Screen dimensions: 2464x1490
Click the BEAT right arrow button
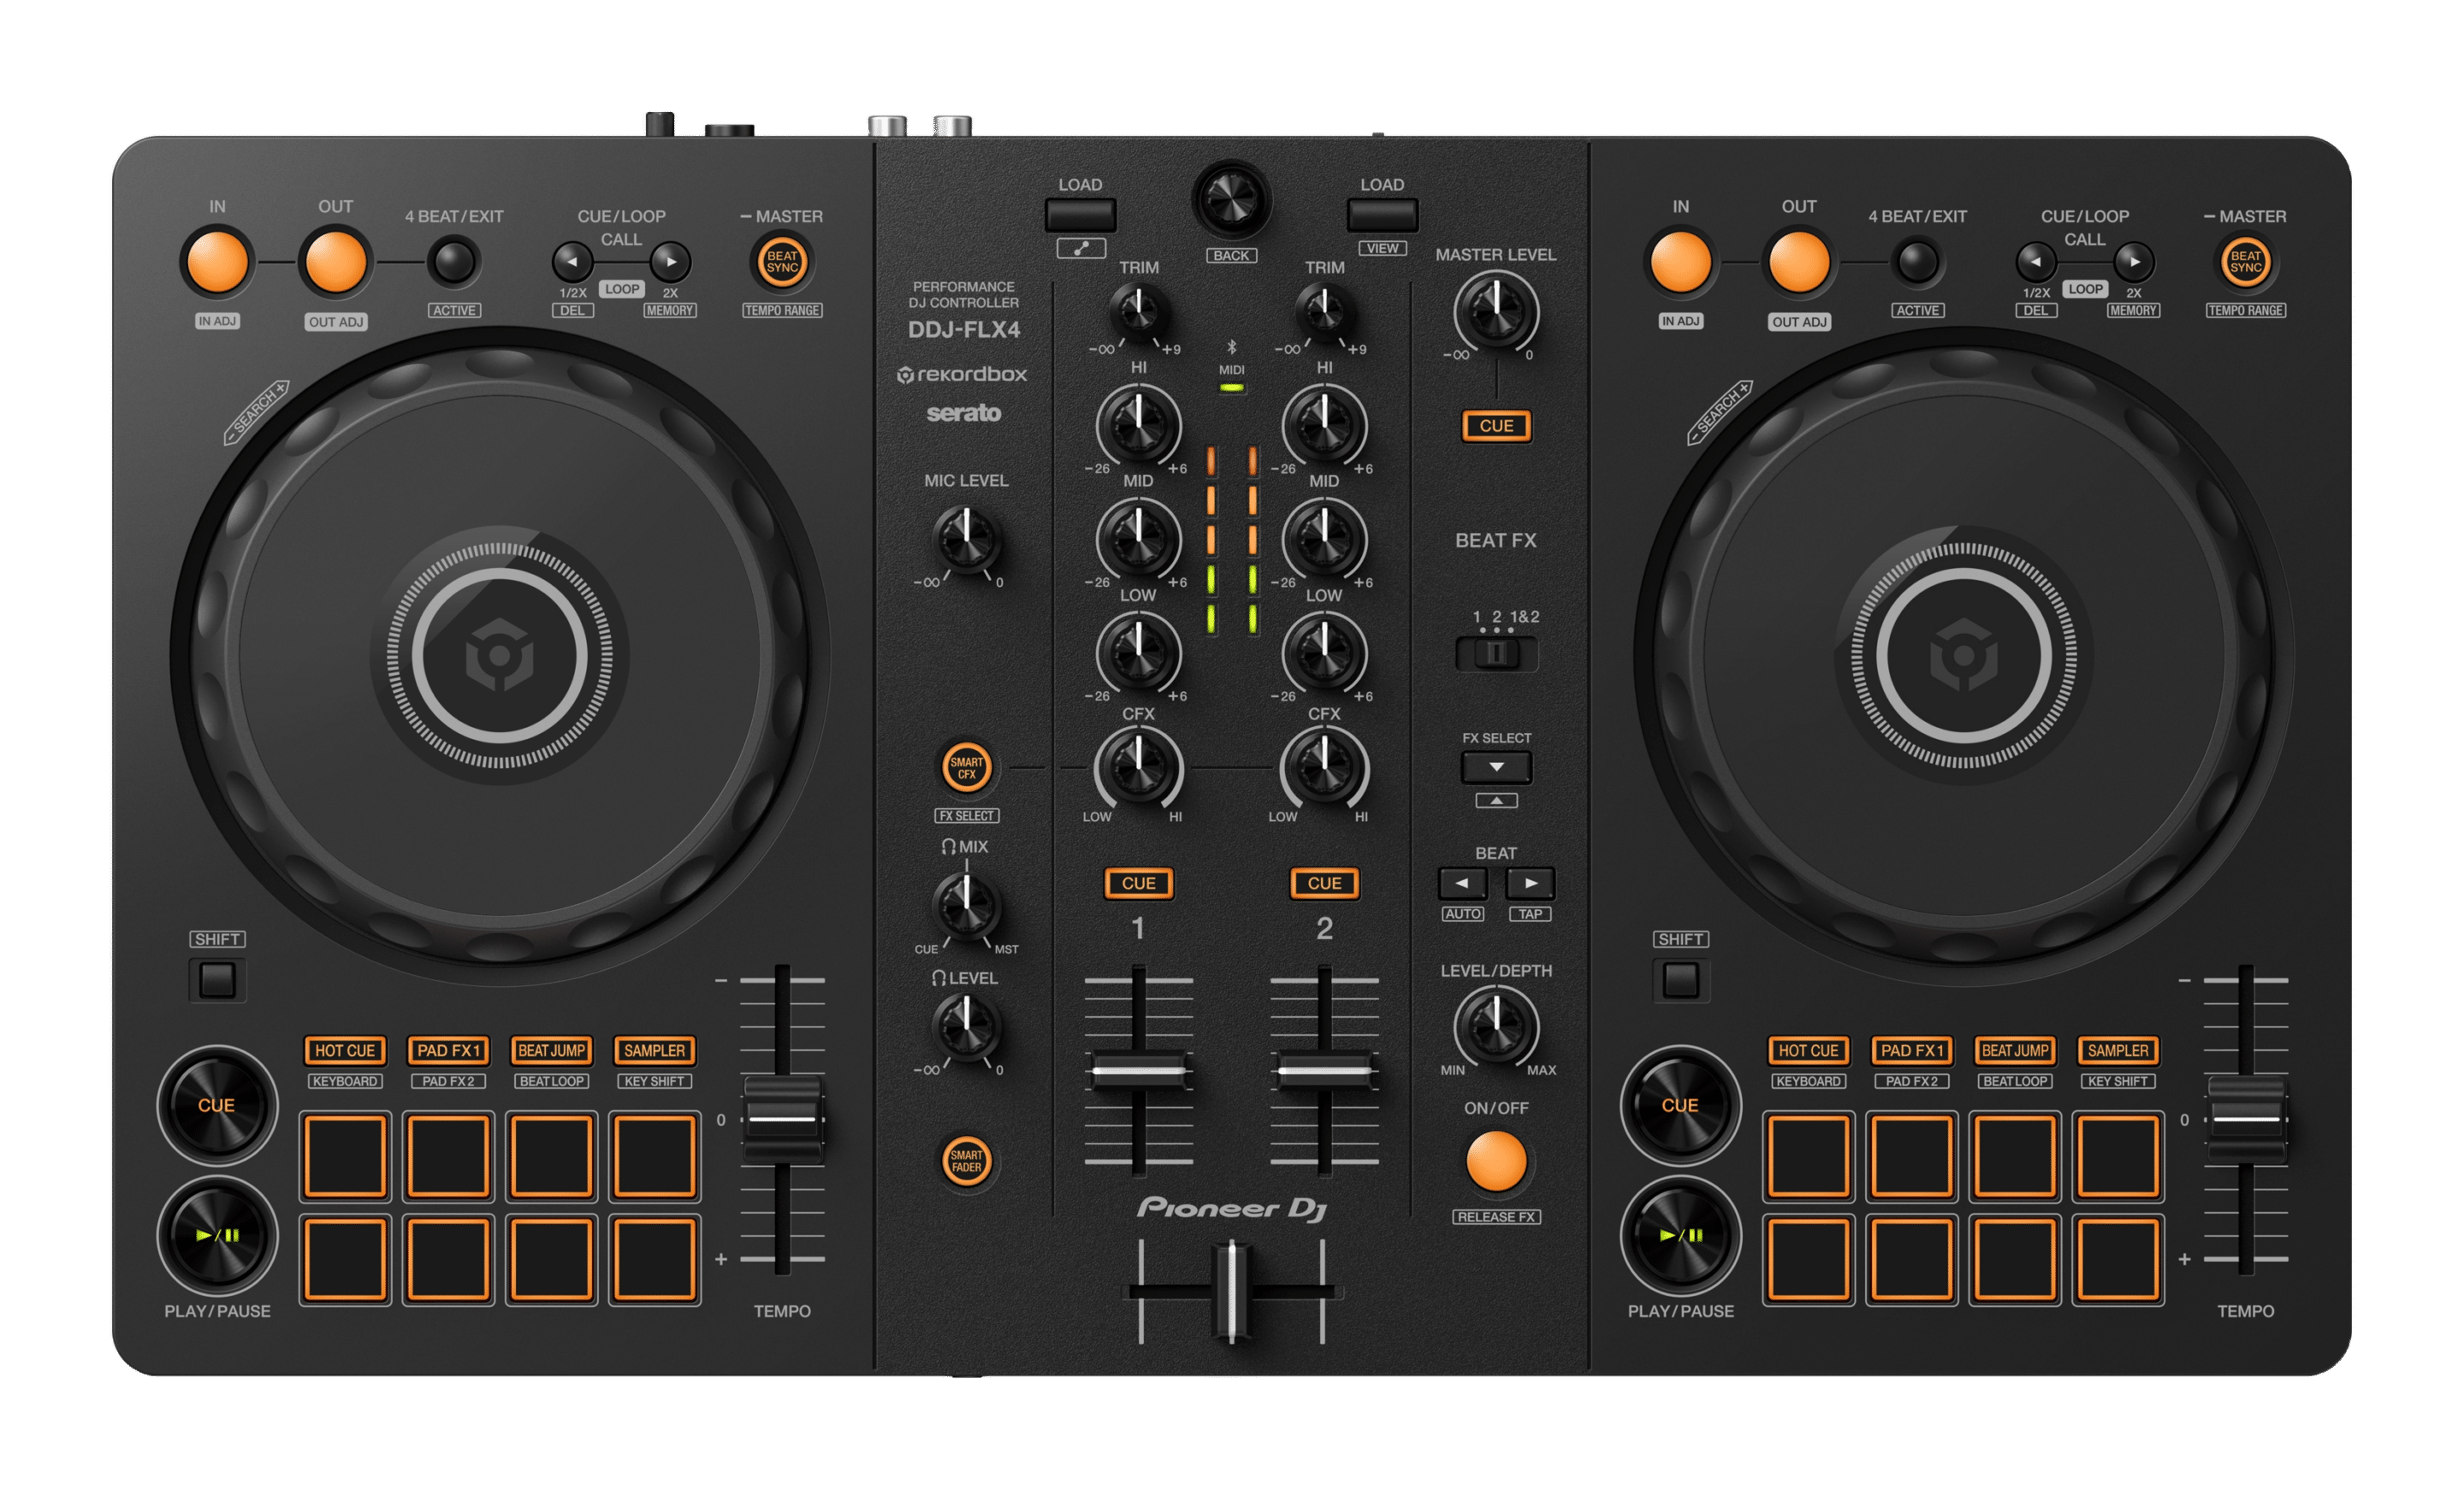click(x=1530, y=883)
